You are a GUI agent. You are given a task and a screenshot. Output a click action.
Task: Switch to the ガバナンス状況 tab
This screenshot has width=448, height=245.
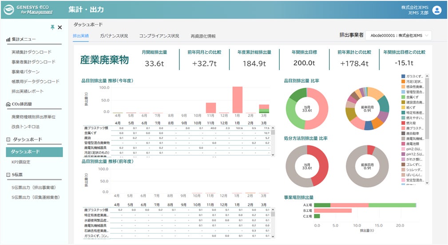(x=114, y=36)
